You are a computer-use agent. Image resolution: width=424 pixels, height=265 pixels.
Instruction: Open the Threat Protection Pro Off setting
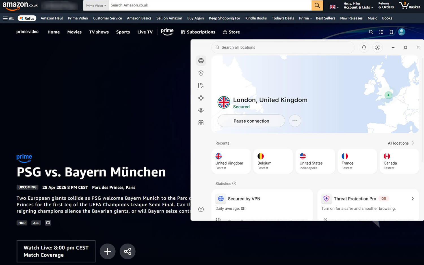(384, 198)
